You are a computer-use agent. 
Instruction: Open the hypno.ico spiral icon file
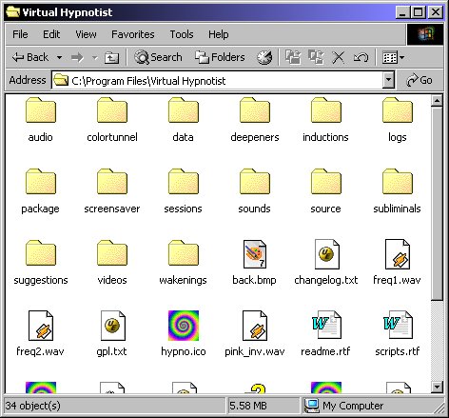tap(184, 326)
